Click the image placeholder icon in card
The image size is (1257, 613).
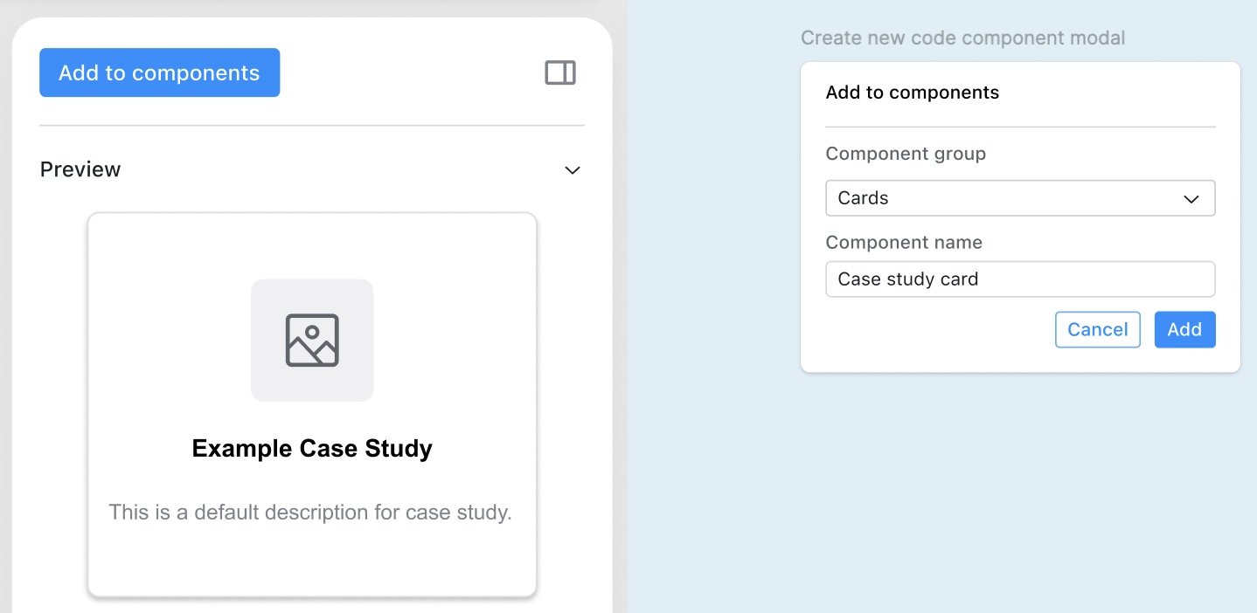tap(312, 340)
